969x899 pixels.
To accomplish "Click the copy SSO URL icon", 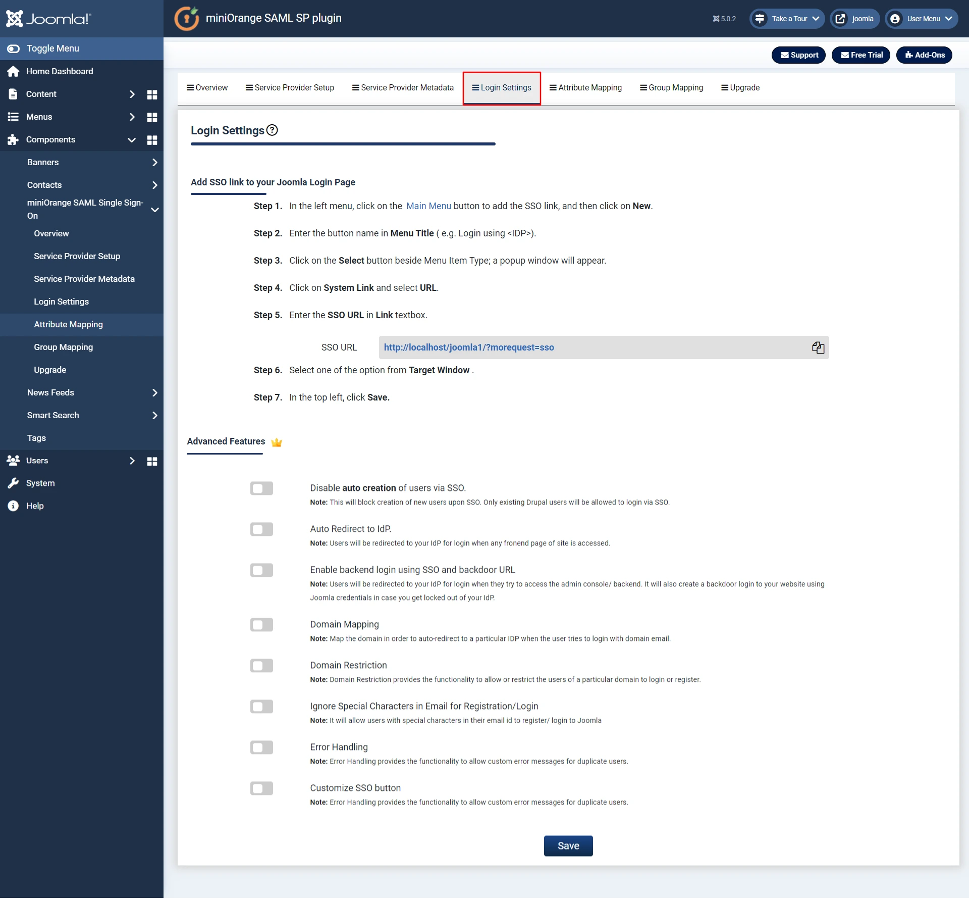I will point(817,346).
